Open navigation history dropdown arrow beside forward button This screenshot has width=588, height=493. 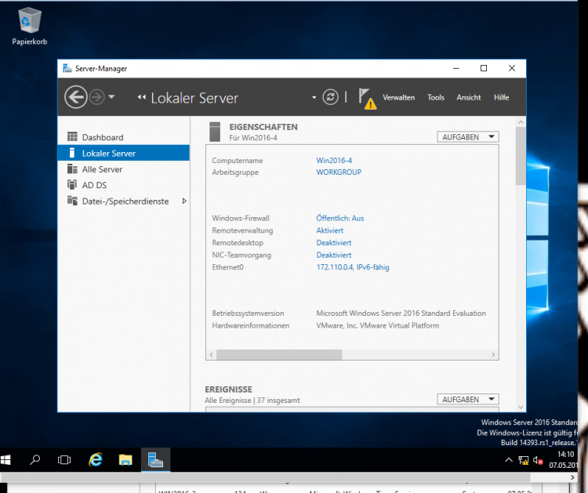click(x=111, y=97)
